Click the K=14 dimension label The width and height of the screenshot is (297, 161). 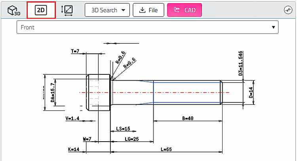pyautogui.click(x=74, y=149)
